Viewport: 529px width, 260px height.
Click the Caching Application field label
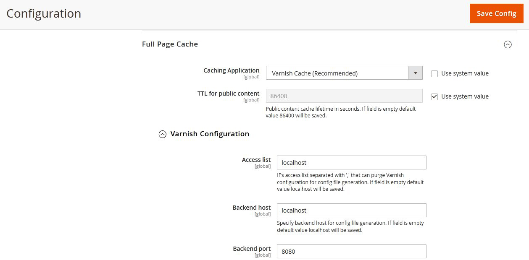coord(231,70)
